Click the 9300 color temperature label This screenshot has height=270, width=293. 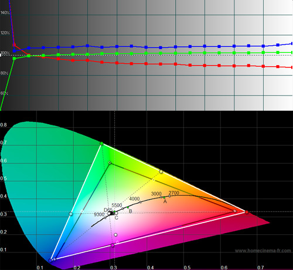pos(99,214)
